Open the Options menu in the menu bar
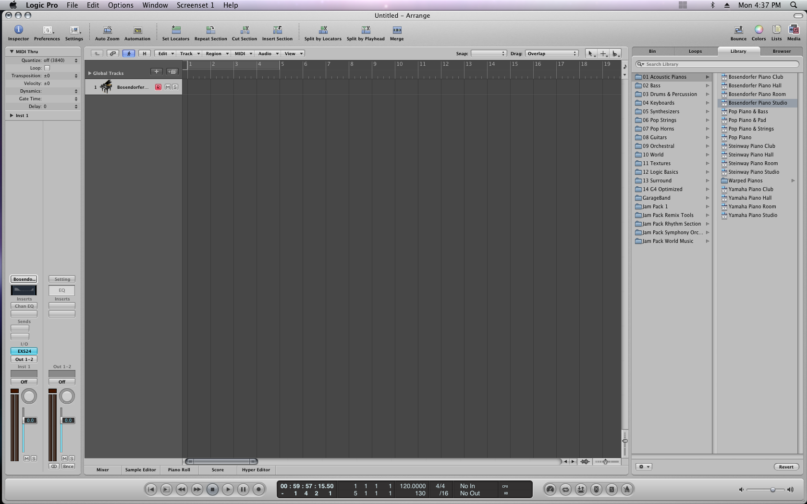Screen dimensions: 807x504 click(x=121, y=5)
